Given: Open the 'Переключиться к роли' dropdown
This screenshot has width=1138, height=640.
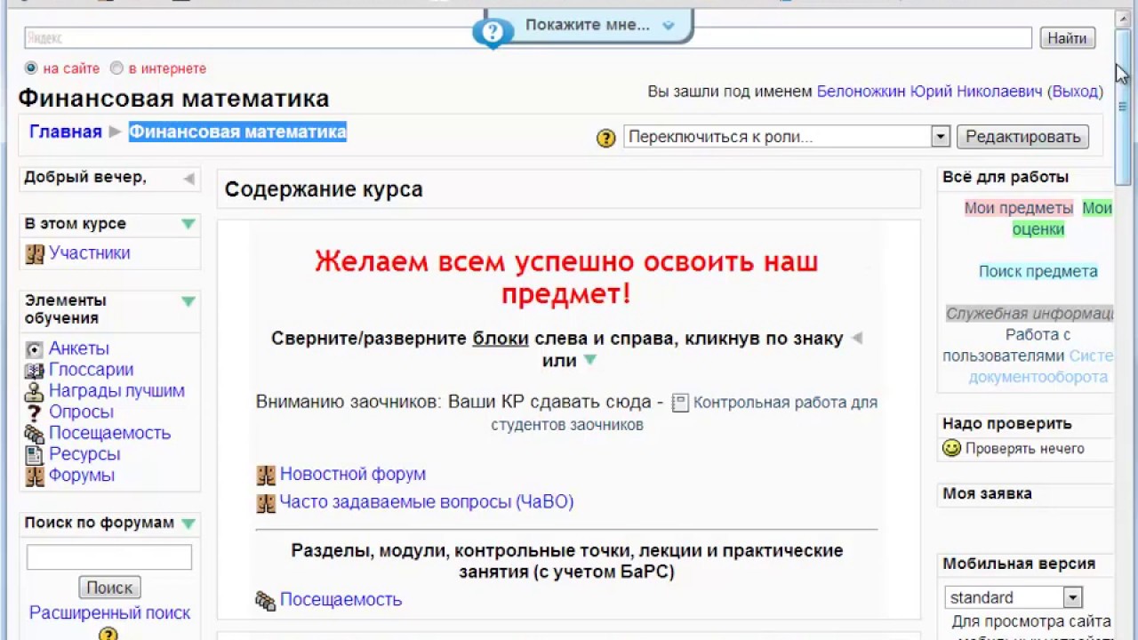Looking at the screenshot, I should click(x=787, y=137).
